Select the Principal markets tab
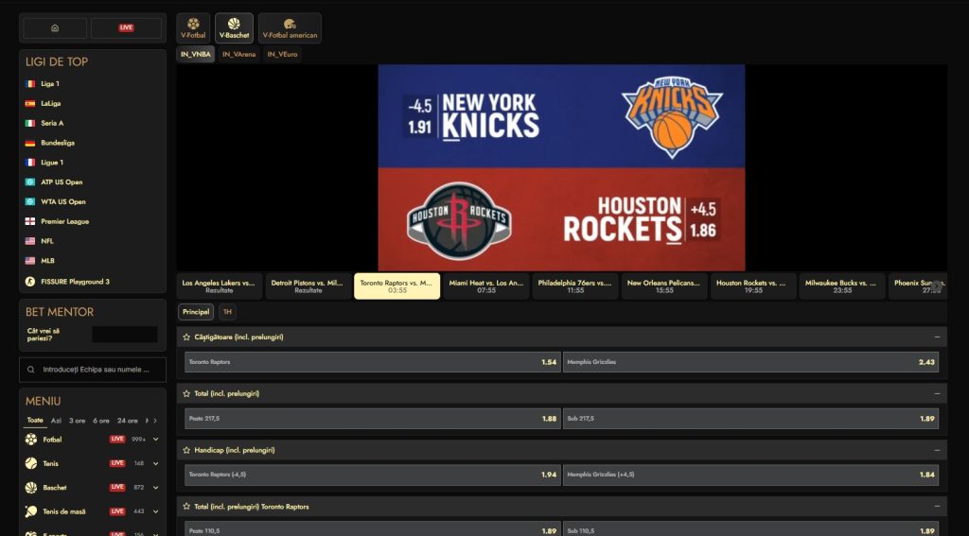The image size is (969, 536). (196, 313)
